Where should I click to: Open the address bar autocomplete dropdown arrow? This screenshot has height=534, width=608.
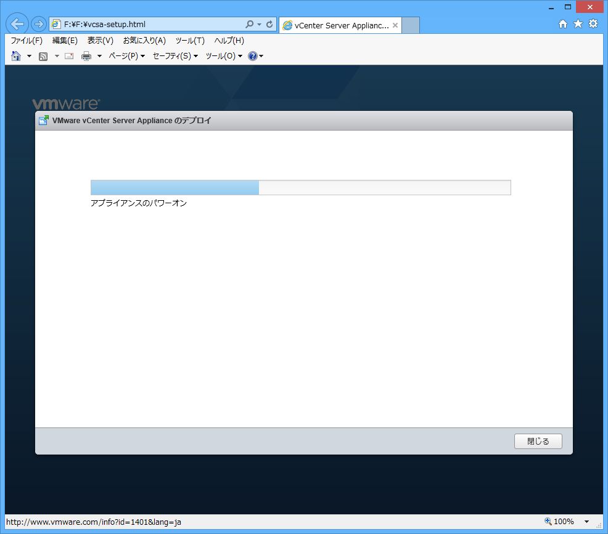tap(259, 25)
